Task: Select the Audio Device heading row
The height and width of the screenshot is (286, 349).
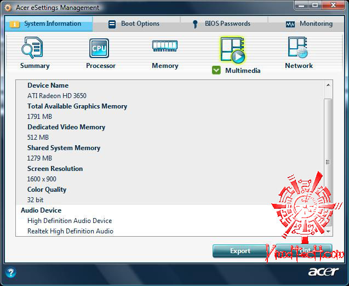Action: tap(170, 210)
